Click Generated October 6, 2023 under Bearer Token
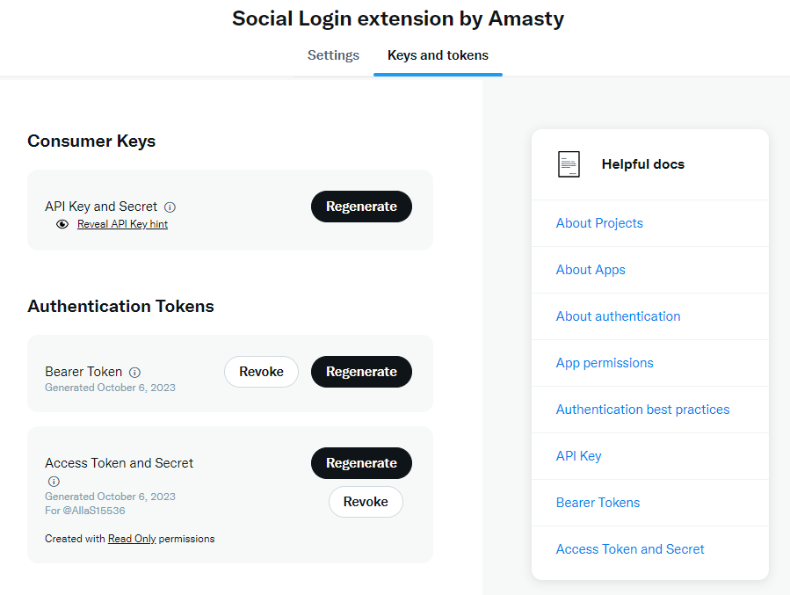This screenshot has height=595, width=790. click(x=111, y=388)
